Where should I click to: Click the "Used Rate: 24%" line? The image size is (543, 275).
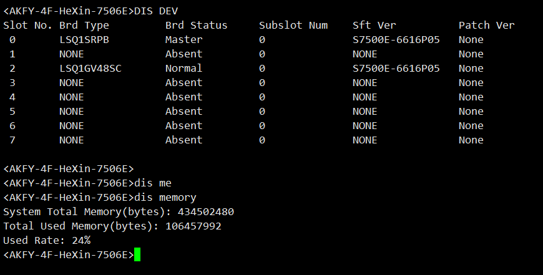click(x=47, y=241)
